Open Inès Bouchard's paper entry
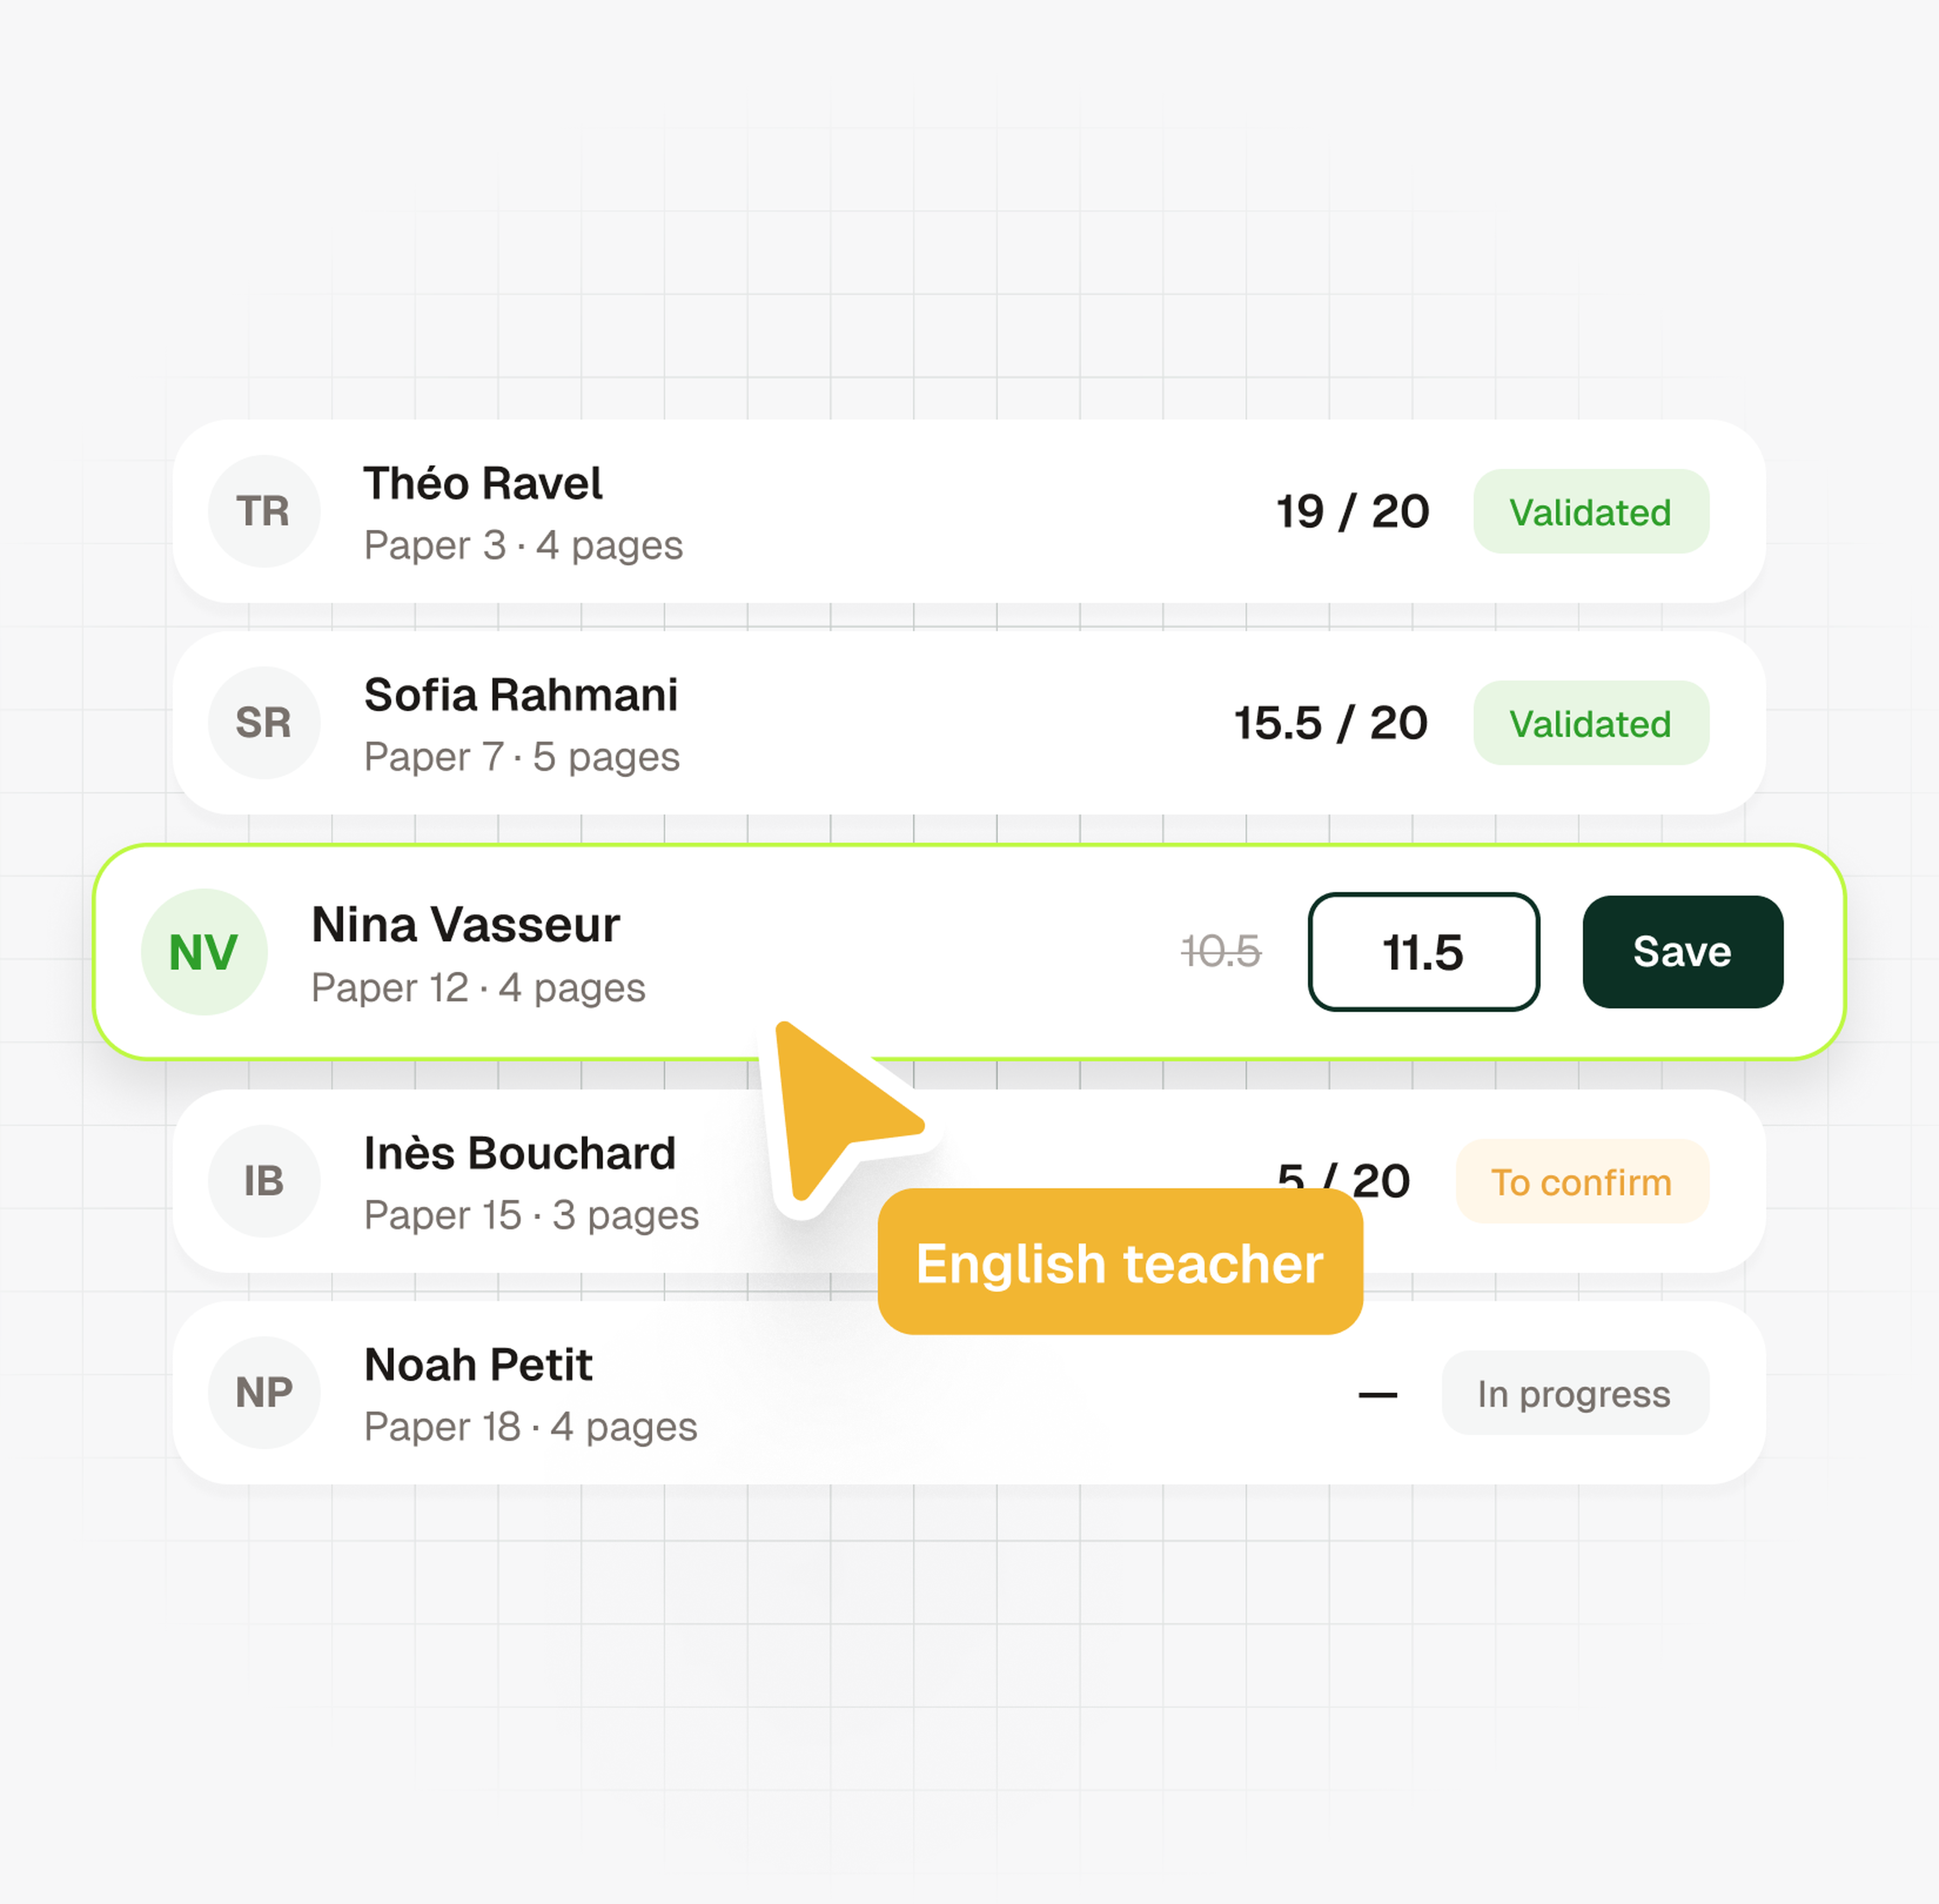Viewport: 1939px width, 1904px height. point(969,1181)
